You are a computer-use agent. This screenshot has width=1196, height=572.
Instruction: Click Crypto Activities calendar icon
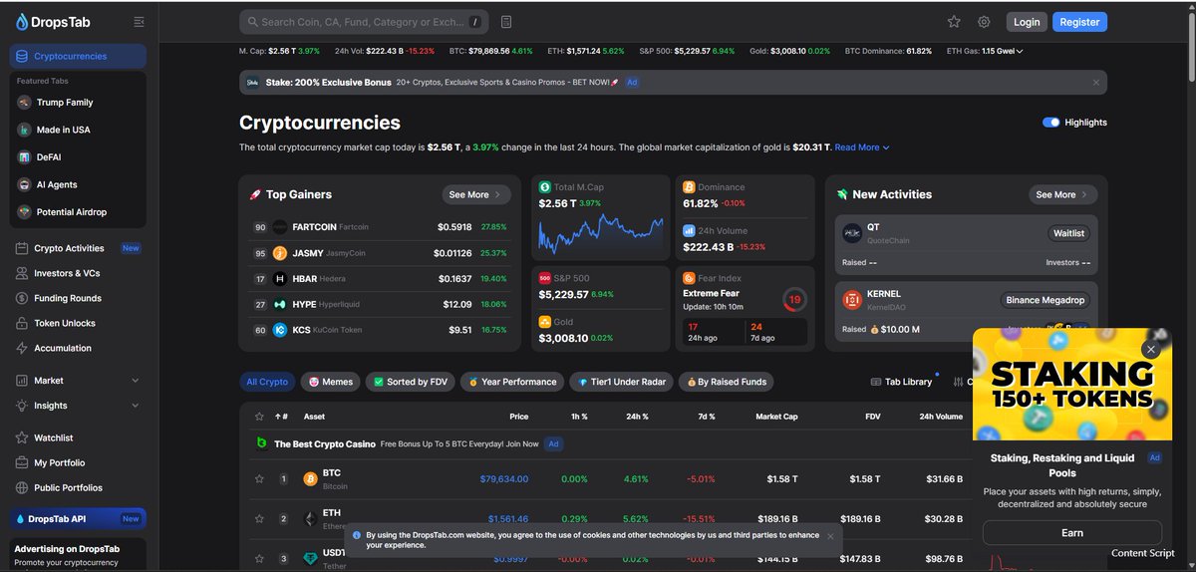tap(22, 248)
